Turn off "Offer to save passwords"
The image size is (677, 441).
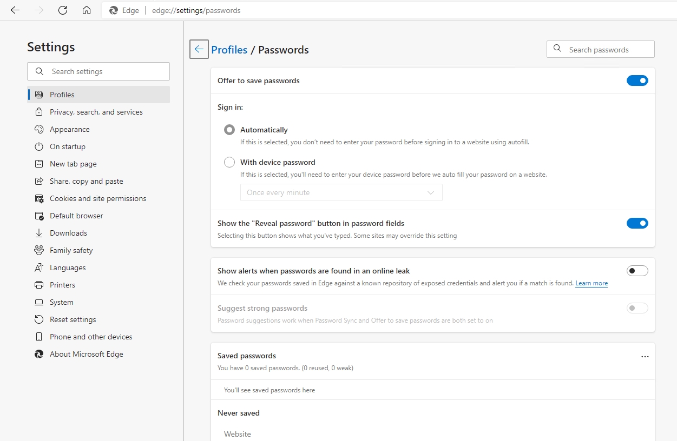pyautogui.click(x=637, y=80)
